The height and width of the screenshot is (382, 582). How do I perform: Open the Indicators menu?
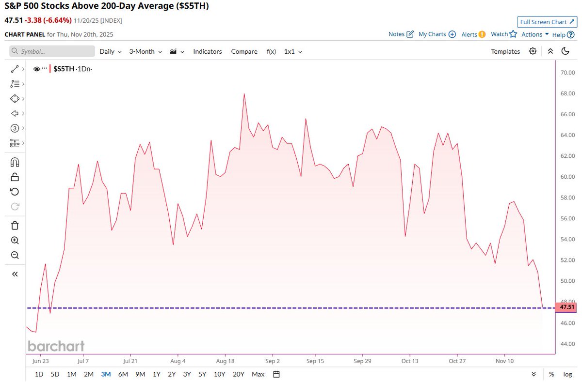click(208, 51)
